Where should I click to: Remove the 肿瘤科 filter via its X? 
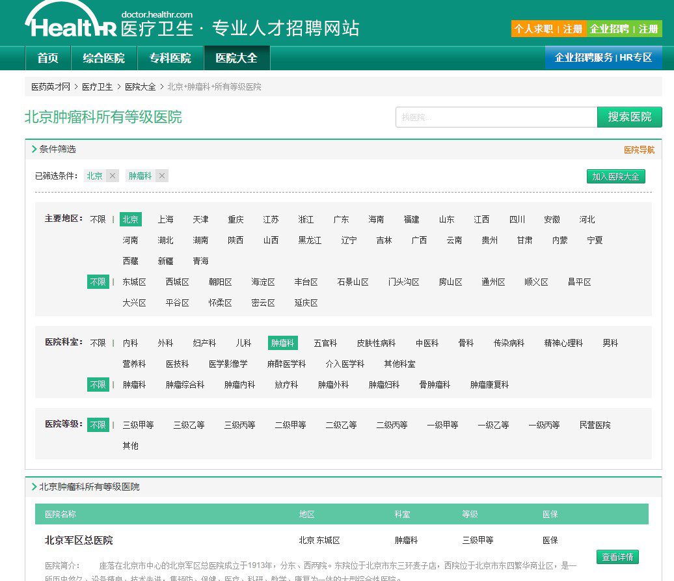162,176
